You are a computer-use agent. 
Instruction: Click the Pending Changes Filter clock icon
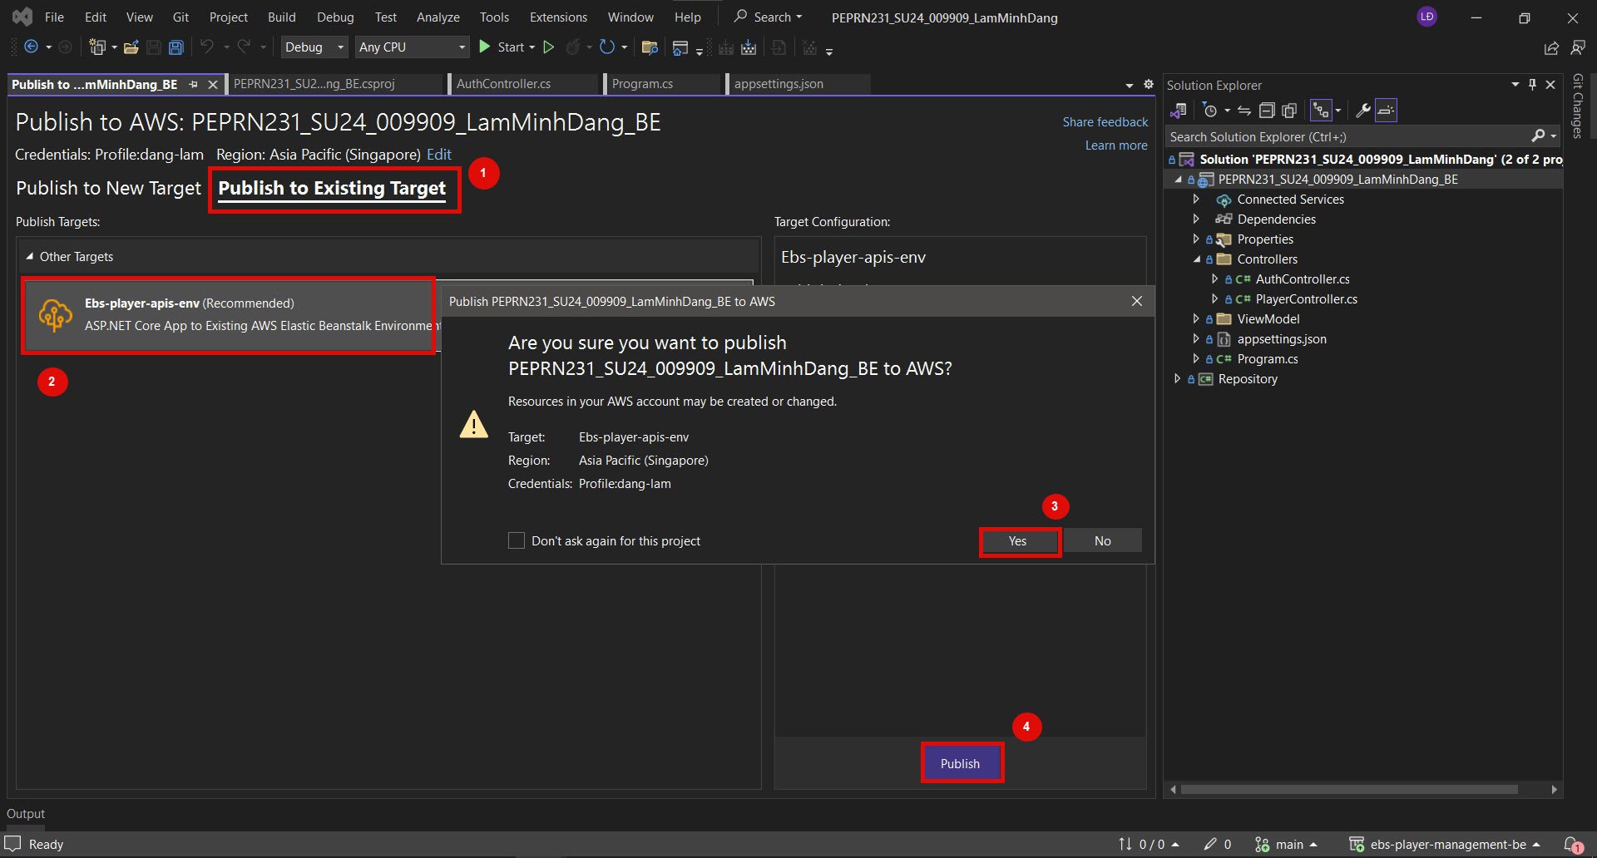pyautogui.click(x=1210, y=111)
